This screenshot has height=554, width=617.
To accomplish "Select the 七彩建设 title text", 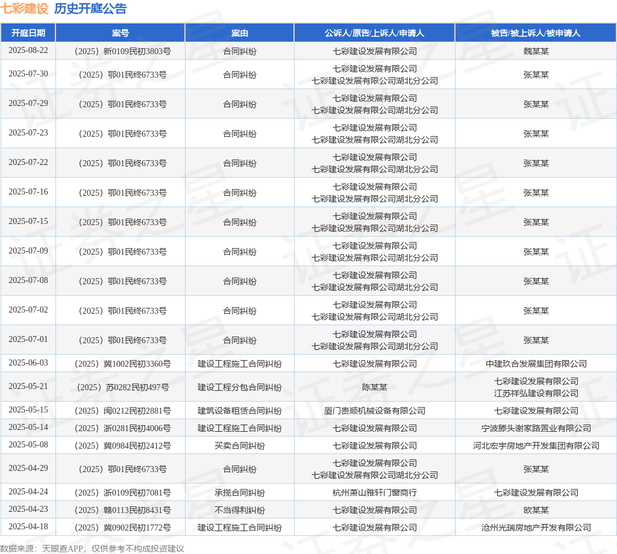I will 24,8.
